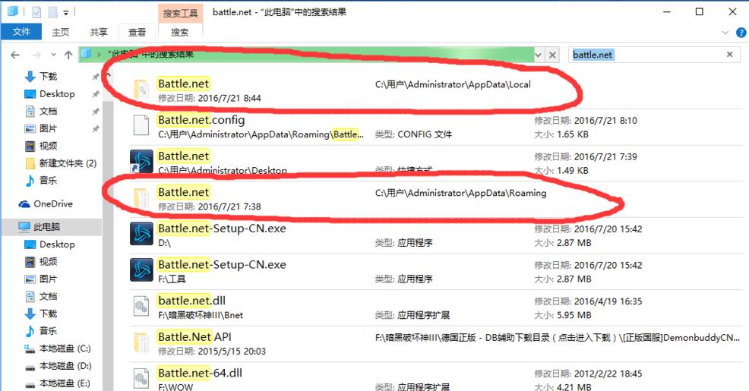Click the pin icon beside 文档

tap(96, 112)
